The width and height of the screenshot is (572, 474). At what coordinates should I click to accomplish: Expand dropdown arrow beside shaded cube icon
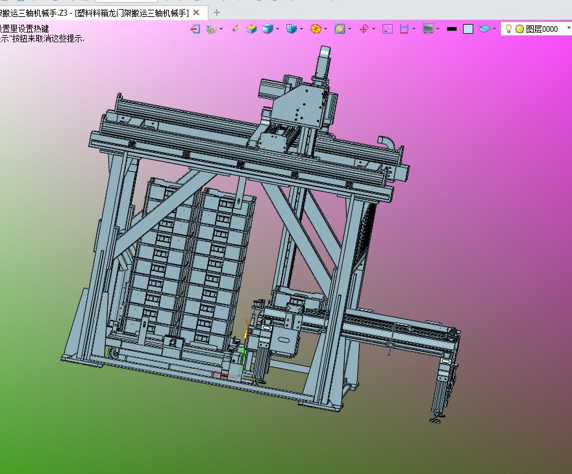tap(278, 29)
